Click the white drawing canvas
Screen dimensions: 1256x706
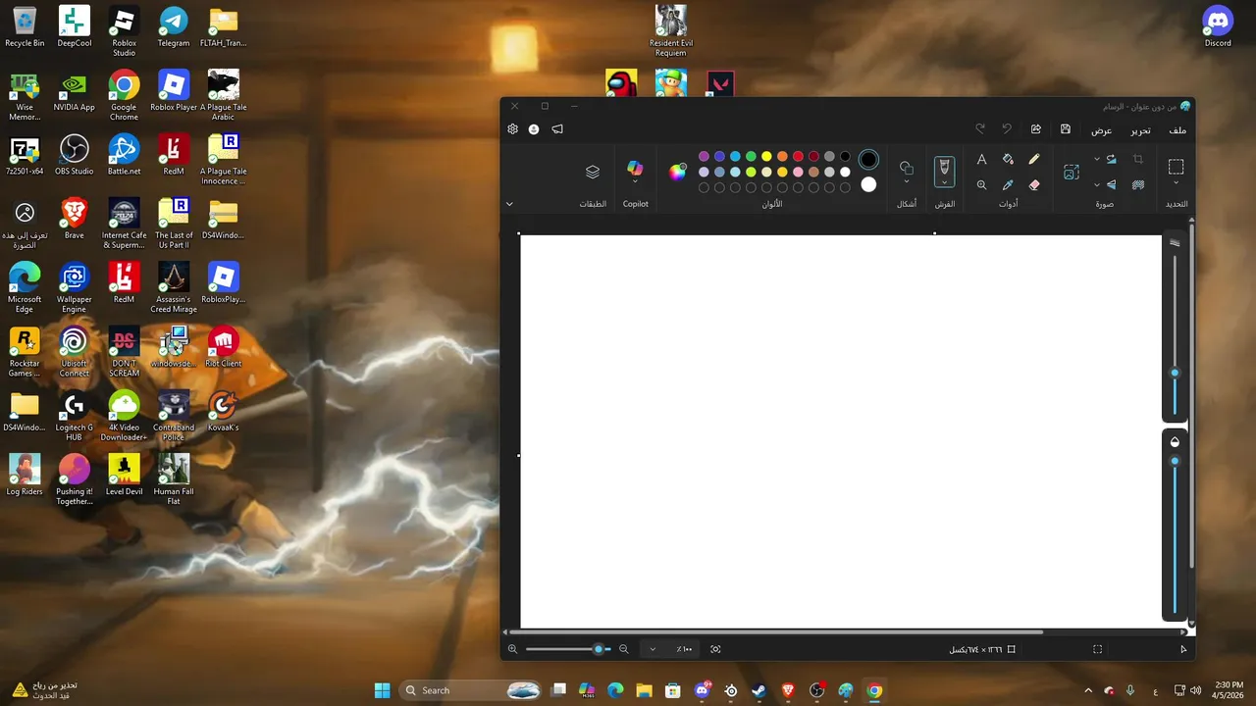(x=841, y=431)
